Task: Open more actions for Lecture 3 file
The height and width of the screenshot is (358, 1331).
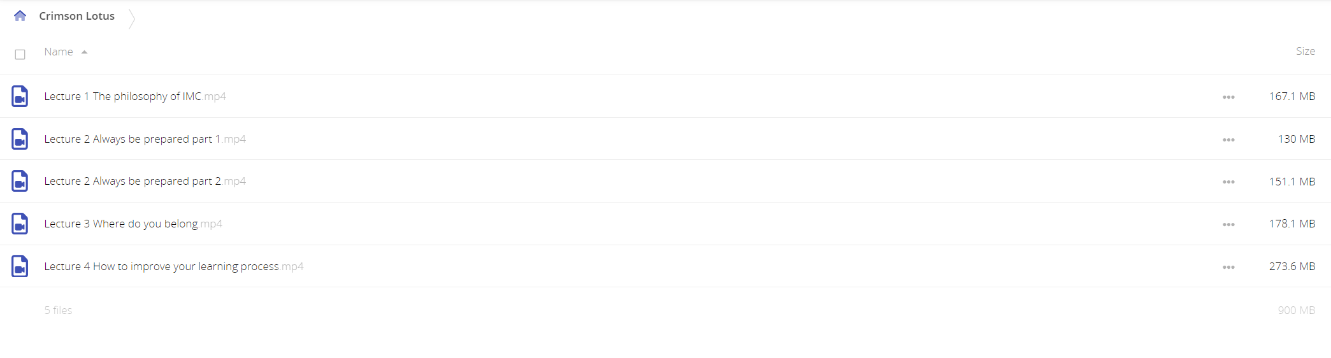Action: point(1228,224)
